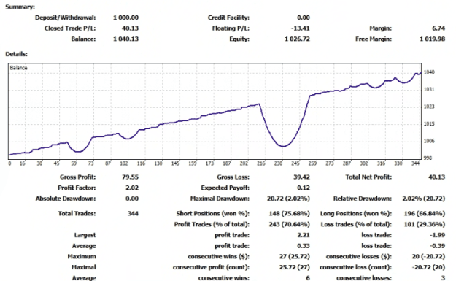
Task: Click the Total Net Profit value 40.13
Action: 436,177
